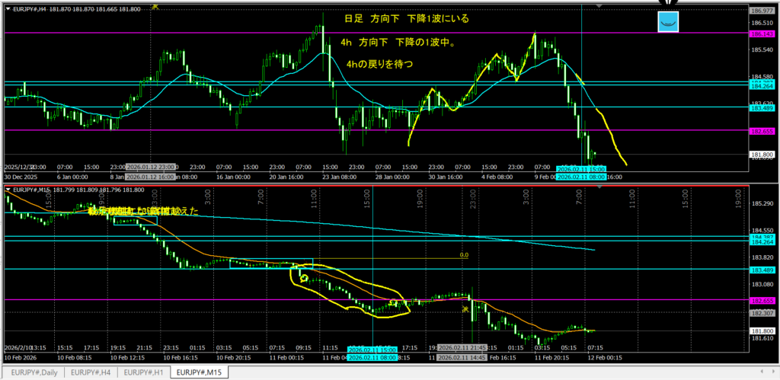780x380 pixels.
Task: Click the magenta 182.655 price label on H4
Action: (x=762, y=131)
